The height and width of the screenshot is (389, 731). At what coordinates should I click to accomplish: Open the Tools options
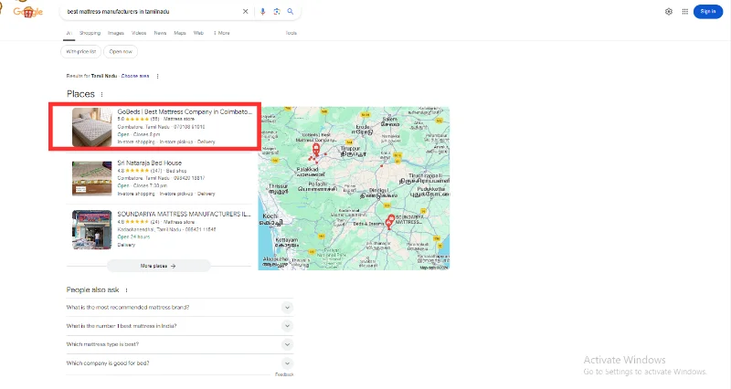[x=291, y=33]
